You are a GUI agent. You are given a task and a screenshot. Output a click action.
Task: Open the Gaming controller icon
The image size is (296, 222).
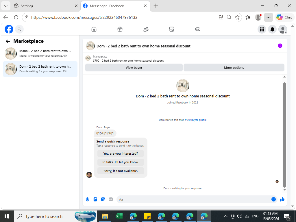click(x=198, y=29)
